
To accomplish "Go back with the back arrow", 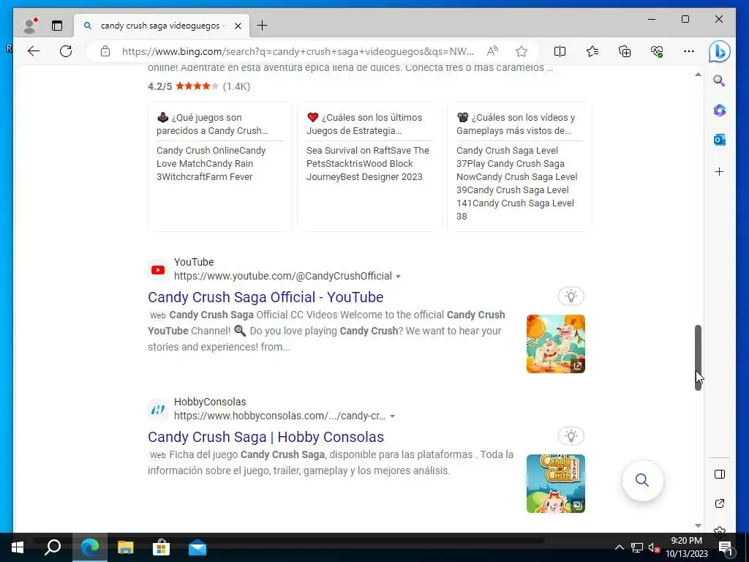I will pyautogui.click(x=34, y=51).
